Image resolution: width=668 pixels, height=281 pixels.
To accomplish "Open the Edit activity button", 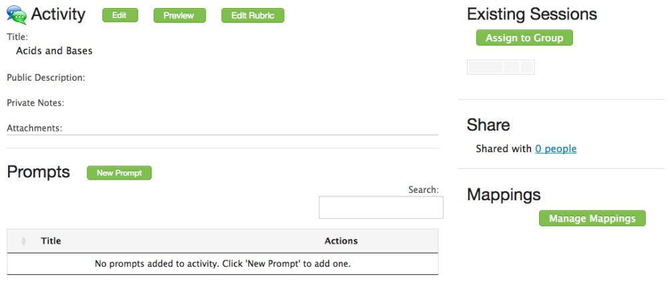I will point(120,15).
